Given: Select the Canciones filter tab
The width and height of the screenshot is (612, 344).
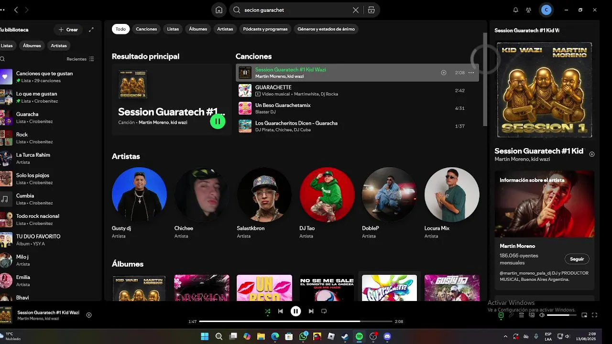Looking at the screenshot, I should coord(146,29).
